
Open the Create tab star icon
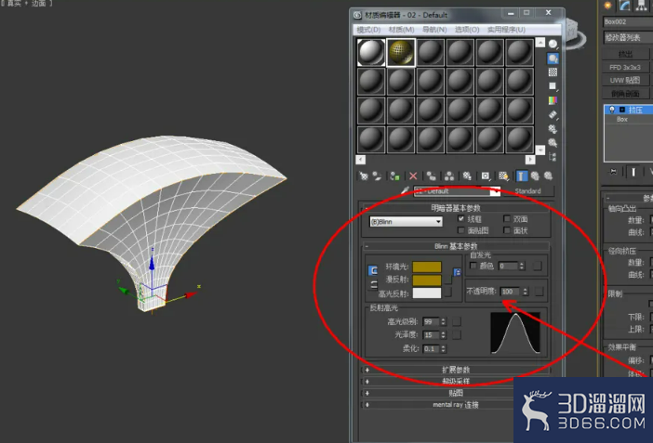(607, 6)
